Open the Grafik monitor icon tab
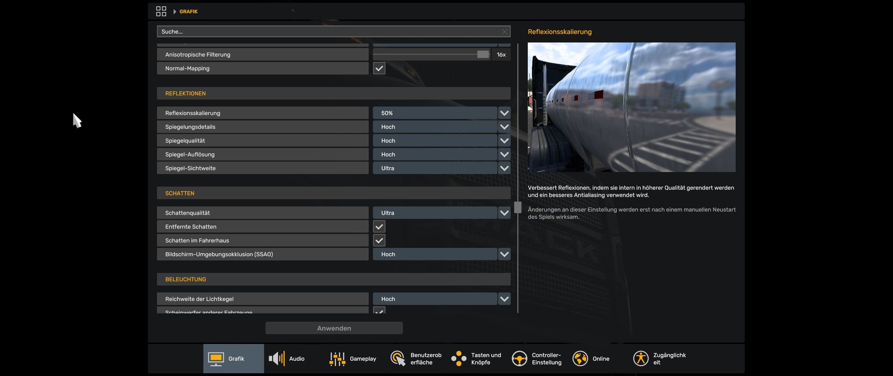Viewport: 893px width, 376px height. 216,359
